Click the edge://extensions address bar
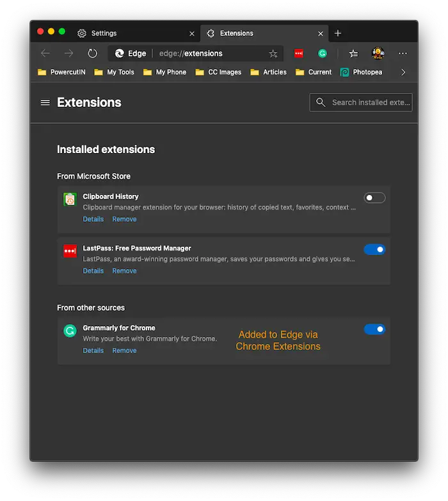This screenshot has width=448, height=501. pyautogui.click(x=195, y=53)
